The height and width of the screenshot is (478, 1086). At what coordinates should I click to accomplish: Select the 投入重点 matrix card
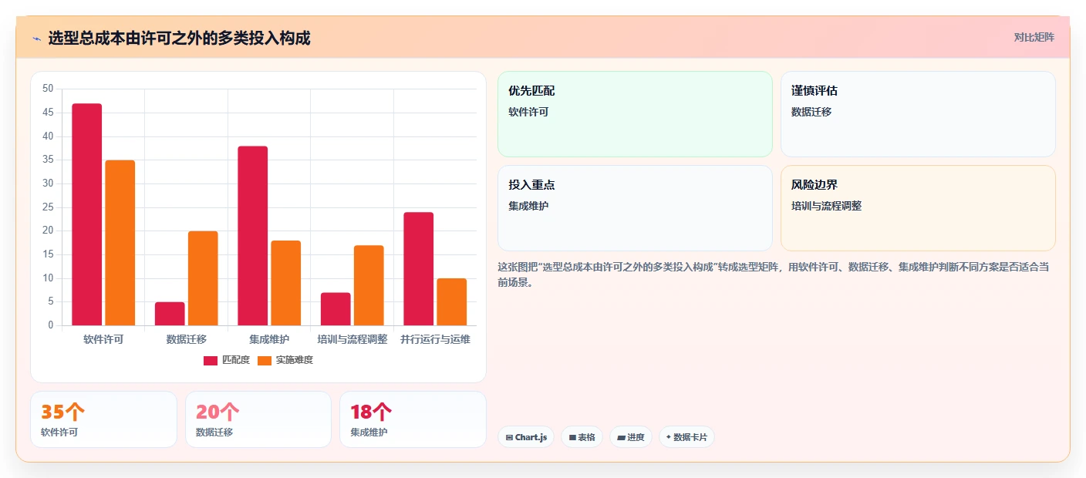(x=635, y=208)
